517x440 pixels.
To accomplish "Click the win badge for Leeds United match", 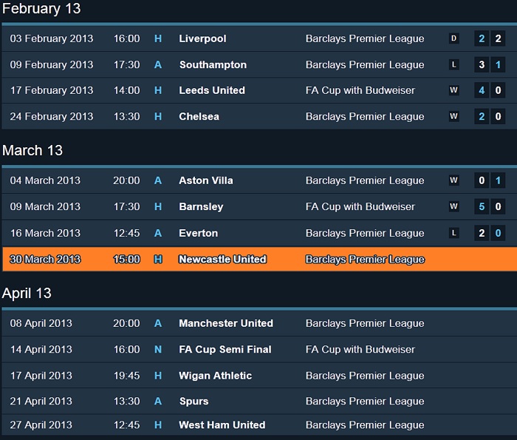I will 453,90.
